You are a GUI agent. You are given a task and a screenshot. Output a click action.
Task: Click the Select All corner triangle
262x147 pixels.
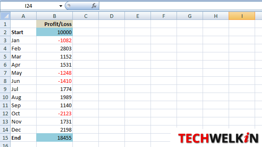coord(5,16)
